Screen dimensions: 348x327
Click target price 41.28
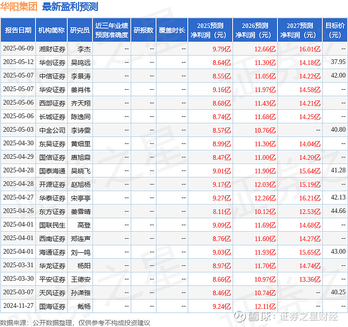[338, 170]
